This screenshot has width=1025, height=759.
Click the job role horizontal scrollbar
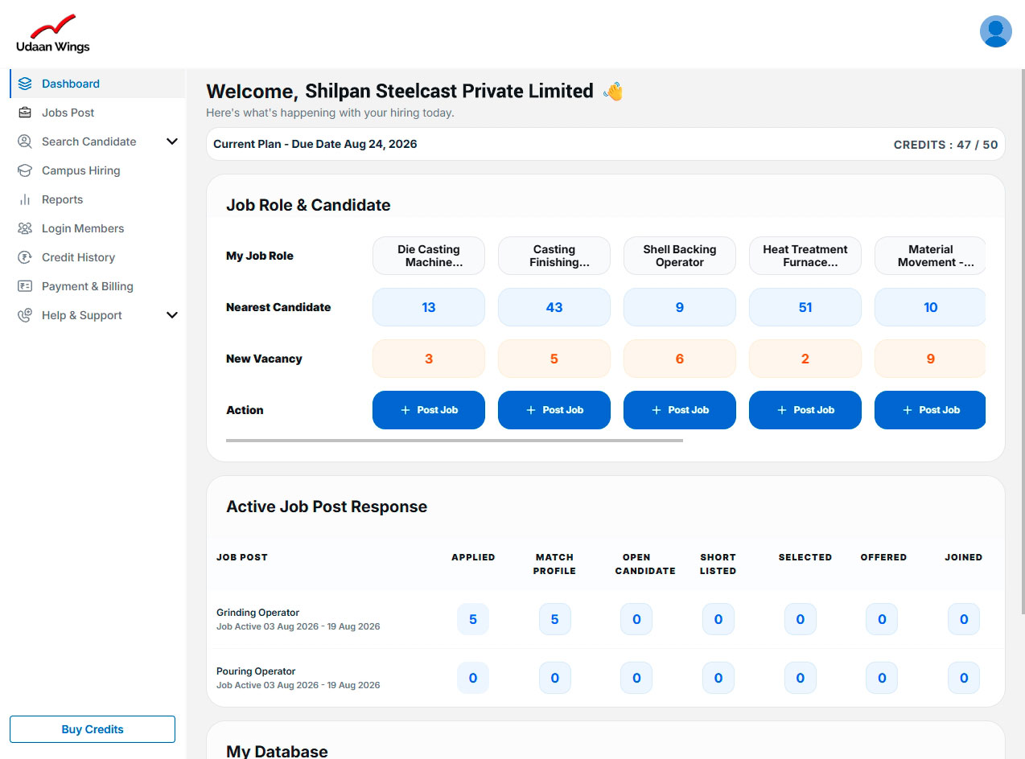click(x=455, y=441)
